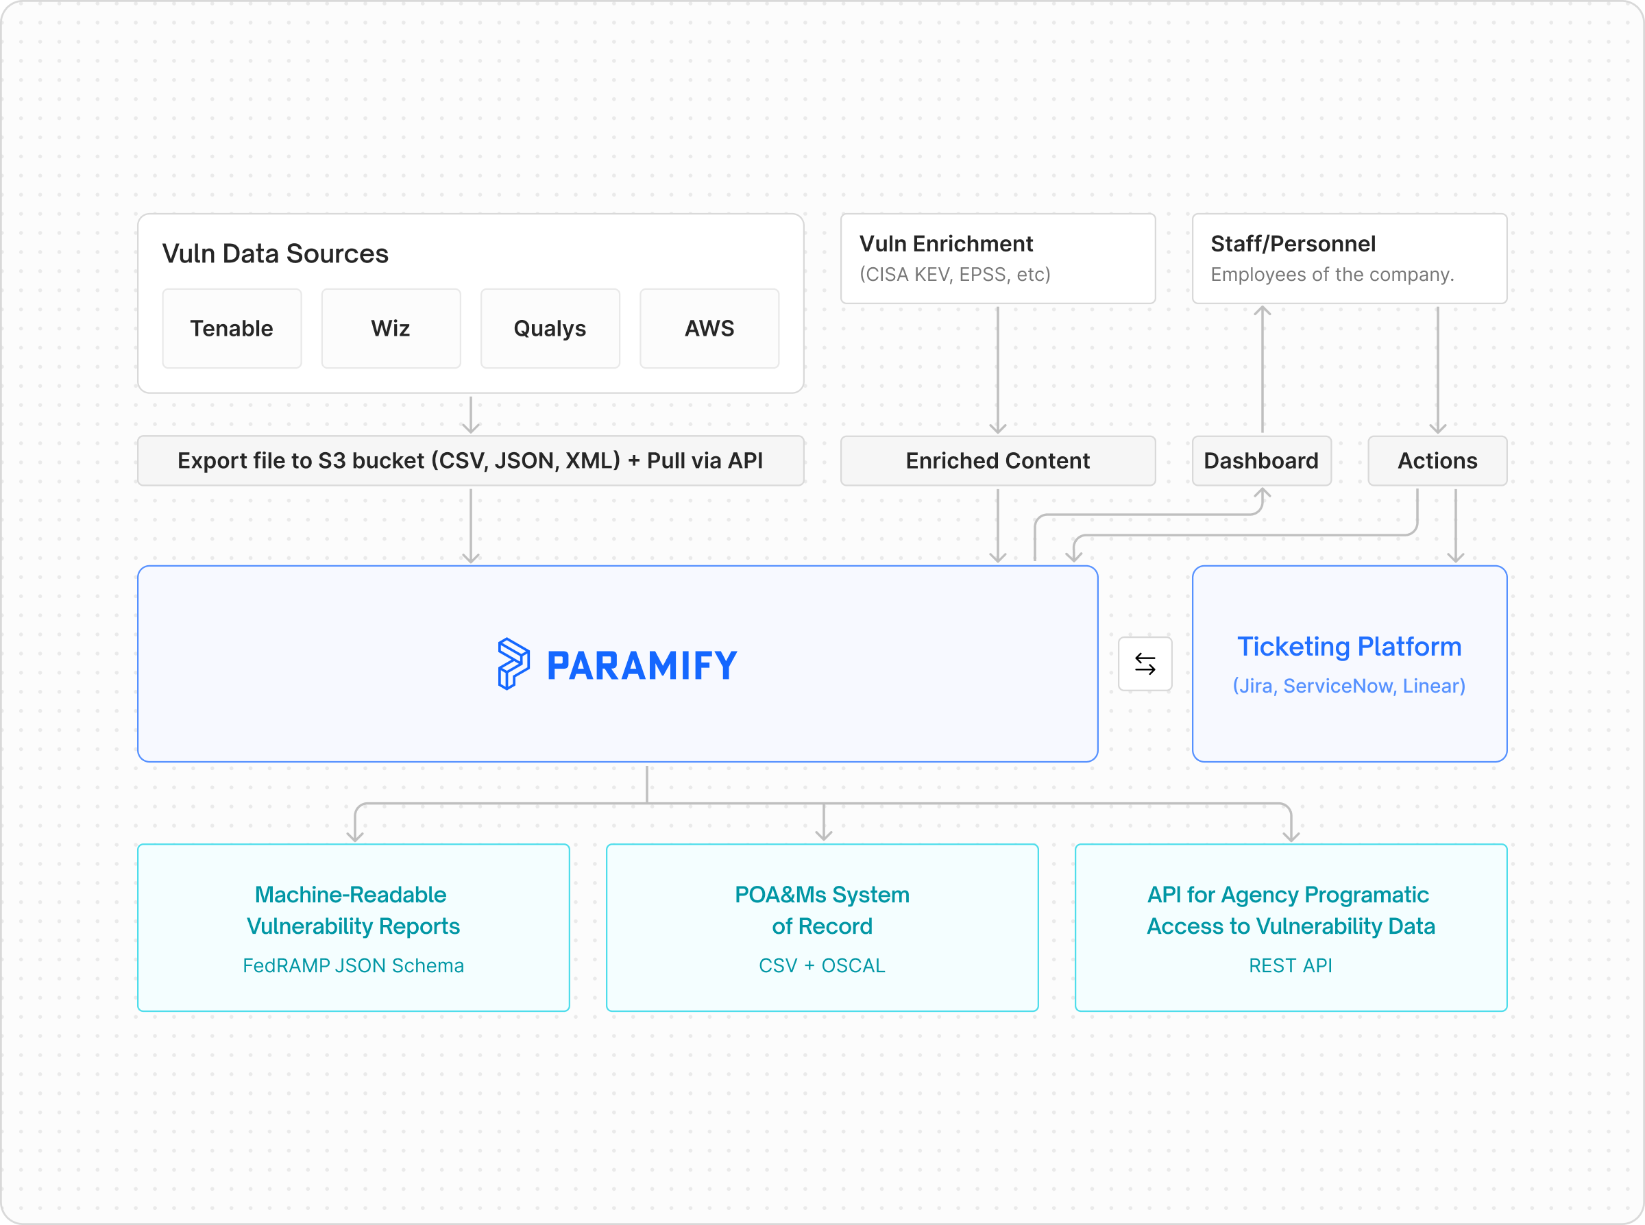Viewport: 1645px width, 1225px height.
Task: Select Machine-Readable Vulnerability Reports title
Action: click(x=353, y=910)
